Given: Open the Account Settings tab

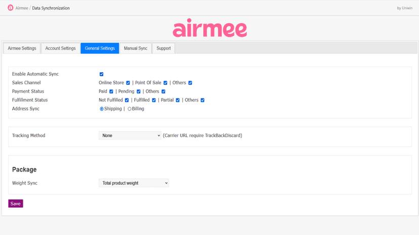Looking at the screenshot, I should coord(60,48).
